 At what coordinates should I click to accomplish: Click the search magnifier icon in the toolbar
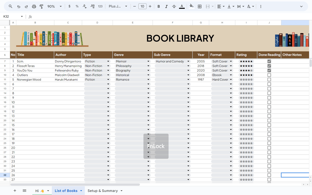(x=10, y=6)
